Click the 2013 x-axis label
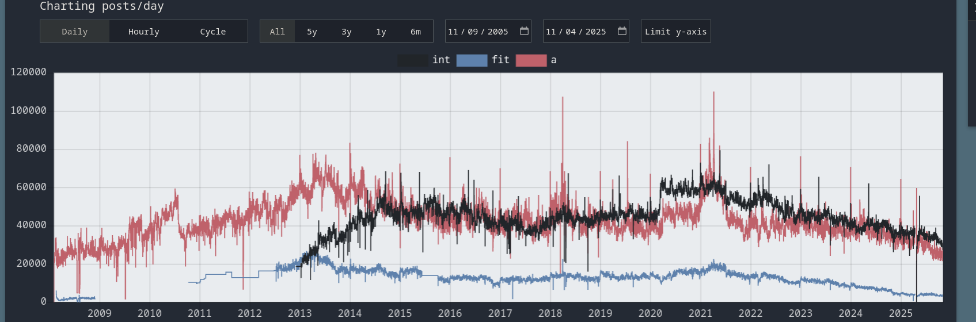This screenshot has height=322, width=976. [x=300, y=313]
